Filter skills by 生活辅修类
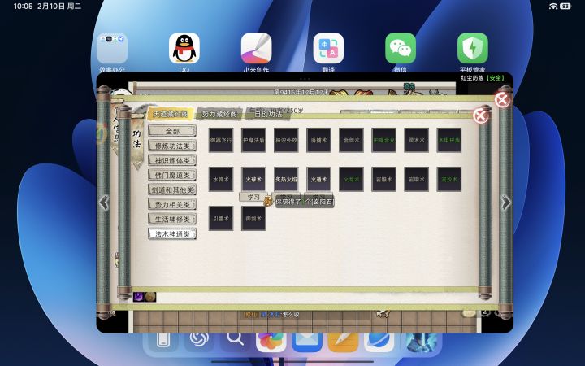The width and height of the screenshot is (585, 366). 172,220
